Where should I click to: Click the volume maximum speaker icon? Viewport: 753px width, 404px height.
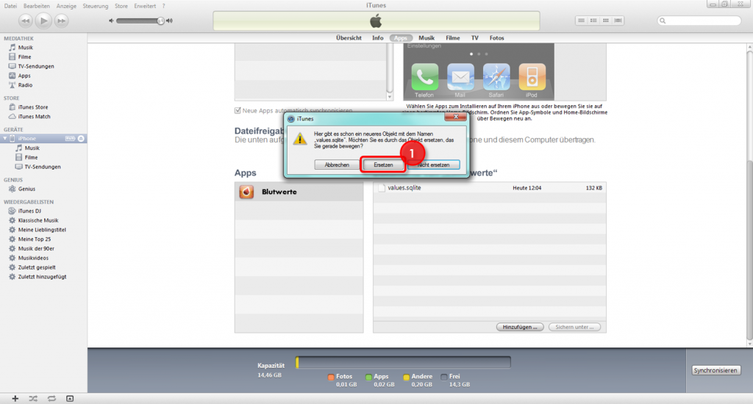coord(169,21)
